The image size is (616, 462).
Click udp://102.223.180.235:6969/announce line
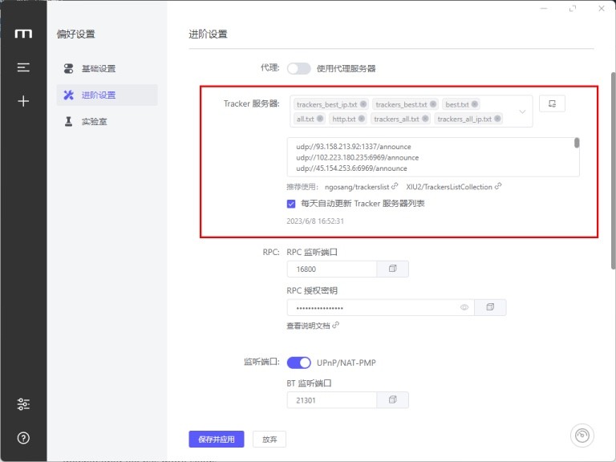pos(358,157)
